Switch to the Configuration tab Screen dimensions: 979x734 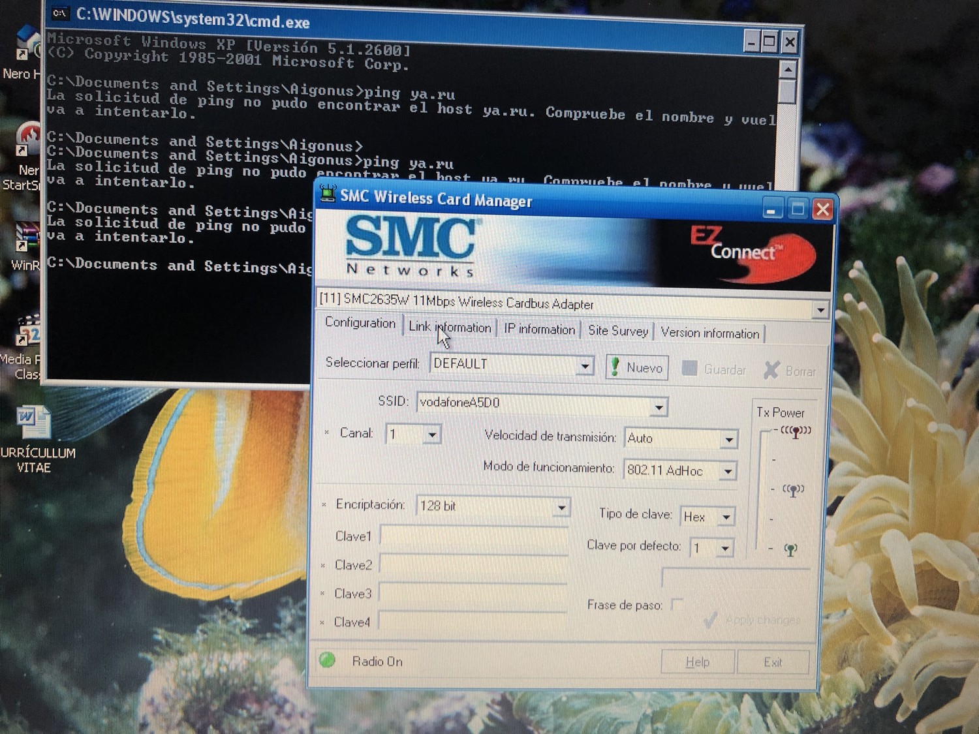pyautogui.click(x=360, y=323)
